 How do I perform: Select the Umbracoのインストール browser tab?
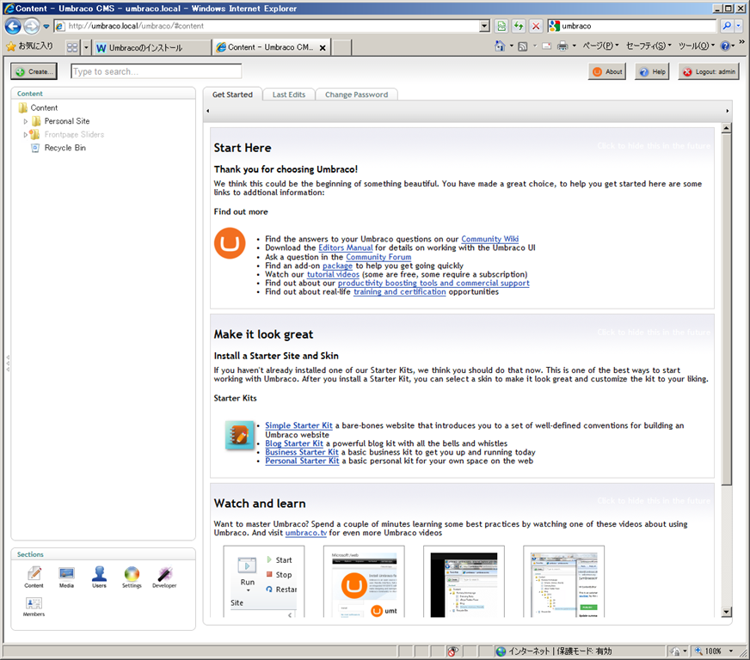(151, 47)
